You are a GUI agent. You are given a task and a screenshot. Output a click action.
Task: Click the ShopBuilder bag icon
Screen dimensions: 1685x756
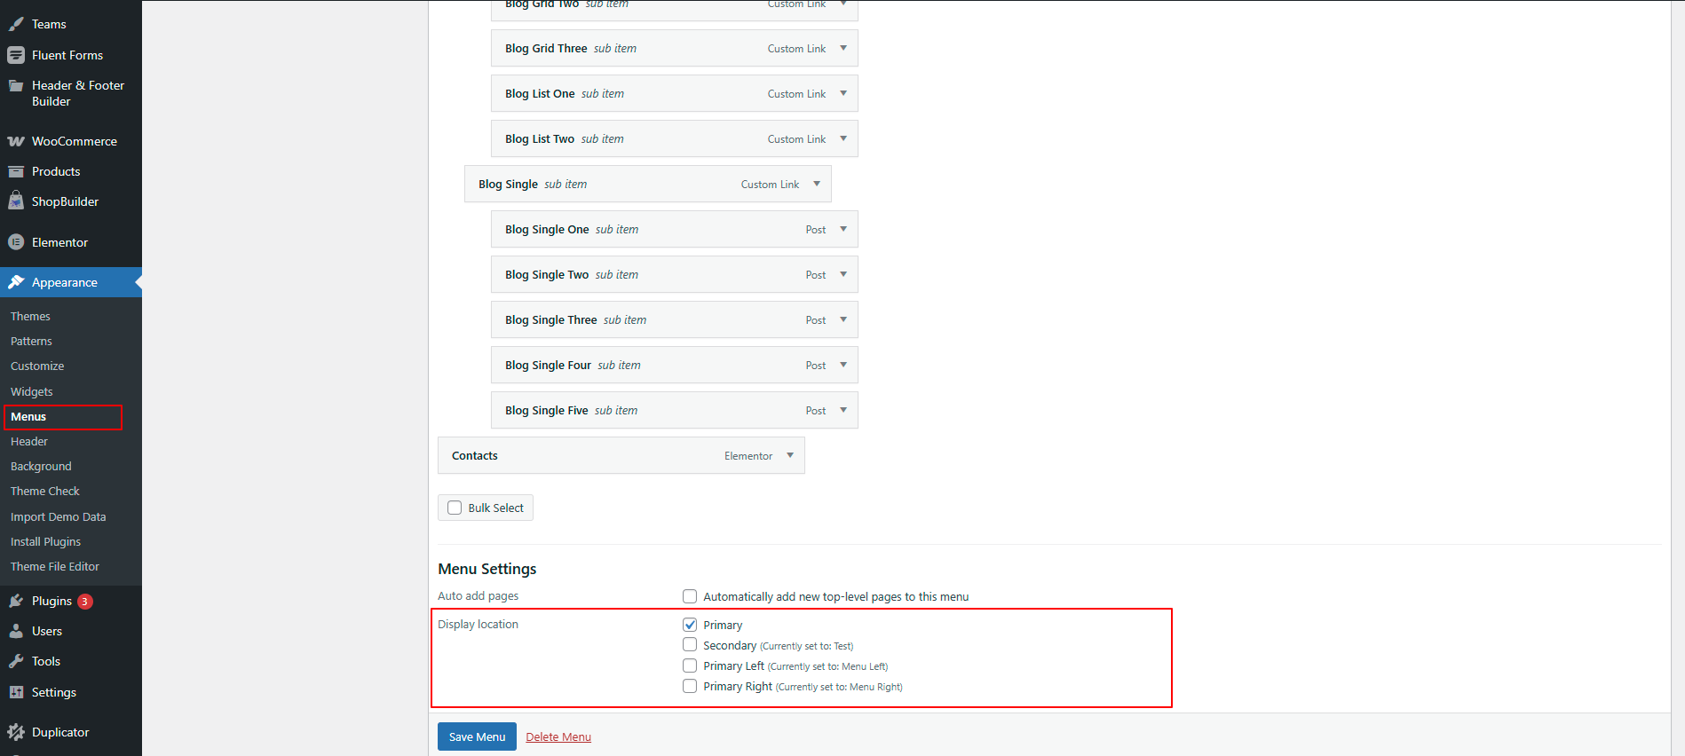(x=16, y=201)
